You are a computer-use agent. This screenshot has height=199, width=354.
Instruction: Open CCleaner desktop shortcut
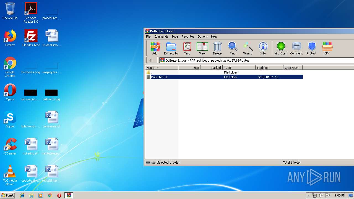pyautogui.click(x=10, y=146)
